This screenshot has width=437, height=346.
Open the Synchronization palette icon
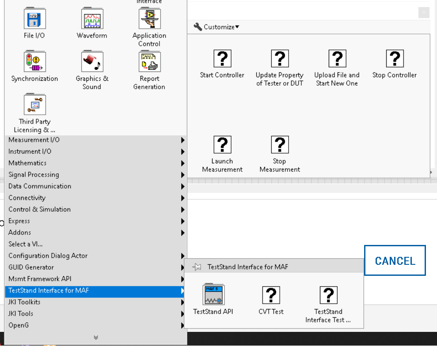tap(34, 62)
